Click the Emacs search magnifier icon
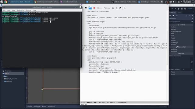The width and height of the screenshot is (195, 109). coord(125,8)
